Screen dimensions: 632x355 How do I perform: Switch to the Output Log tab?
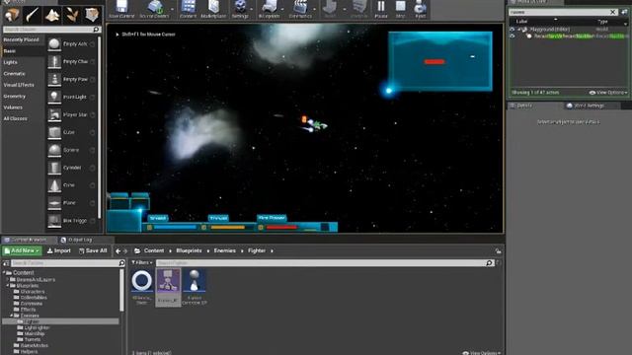tap(77, 240)
